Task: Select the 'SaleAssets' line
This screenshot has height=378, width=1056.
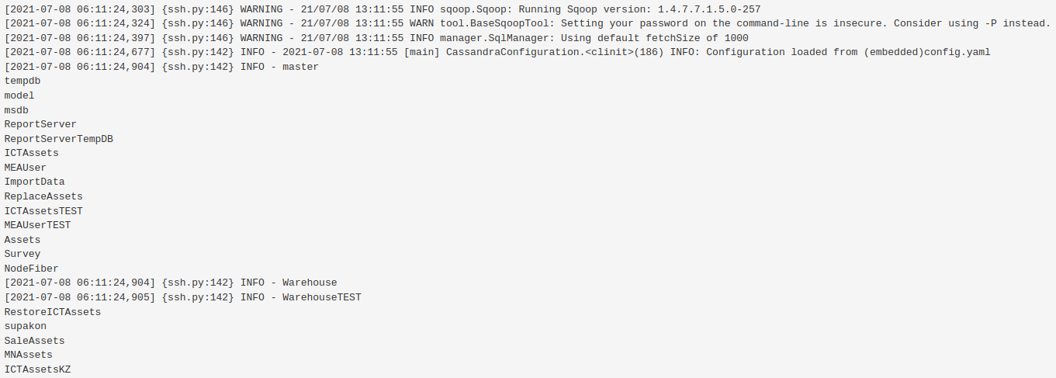Action: 35,341
